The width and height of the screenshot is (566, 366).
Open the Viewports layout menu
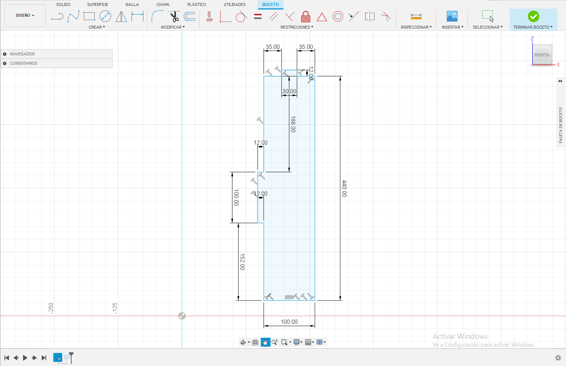coord(320,342)
